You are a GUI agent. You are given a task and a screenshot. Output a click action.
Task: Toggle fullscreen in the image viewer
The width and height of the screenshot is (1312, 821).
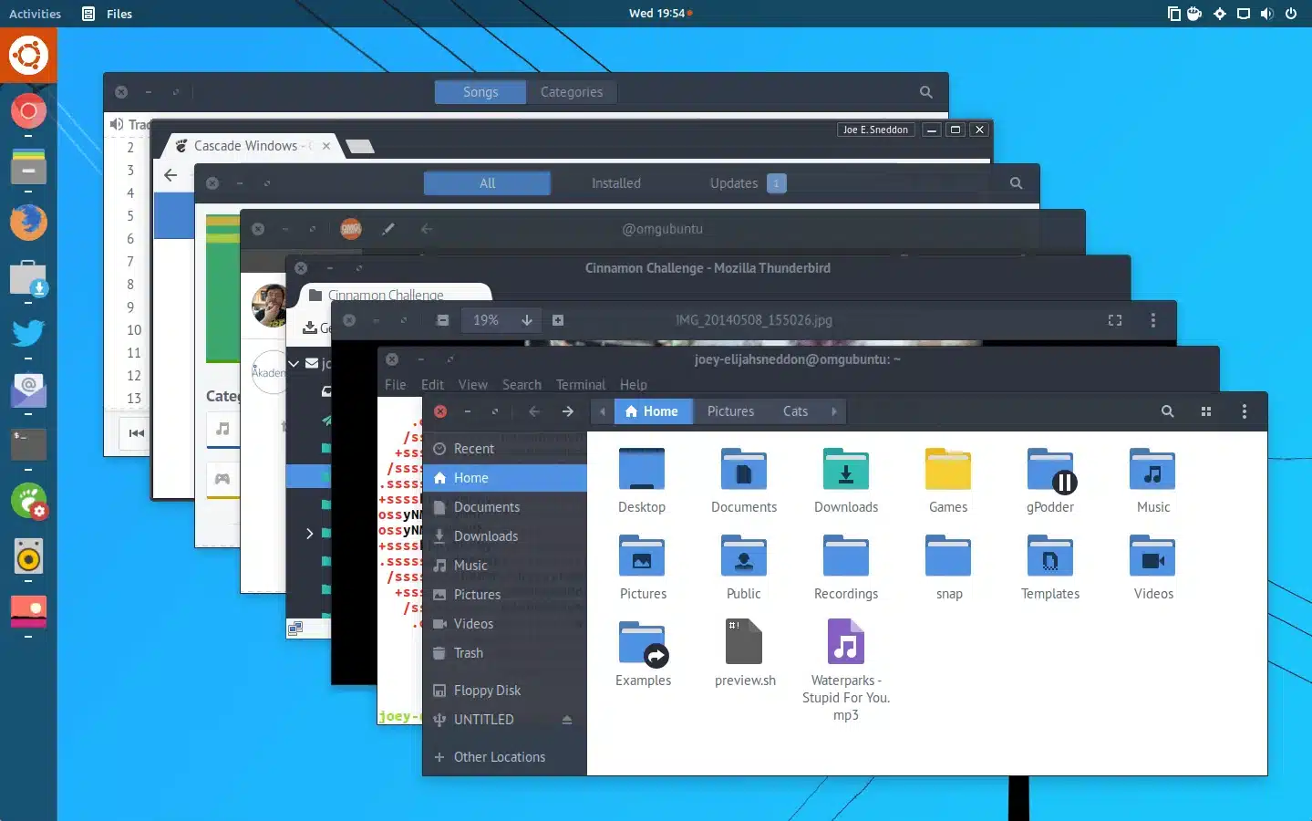(1114, 320)
